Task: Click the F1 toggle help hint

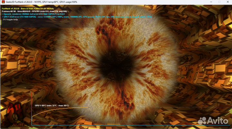Action: click(10, 20)
